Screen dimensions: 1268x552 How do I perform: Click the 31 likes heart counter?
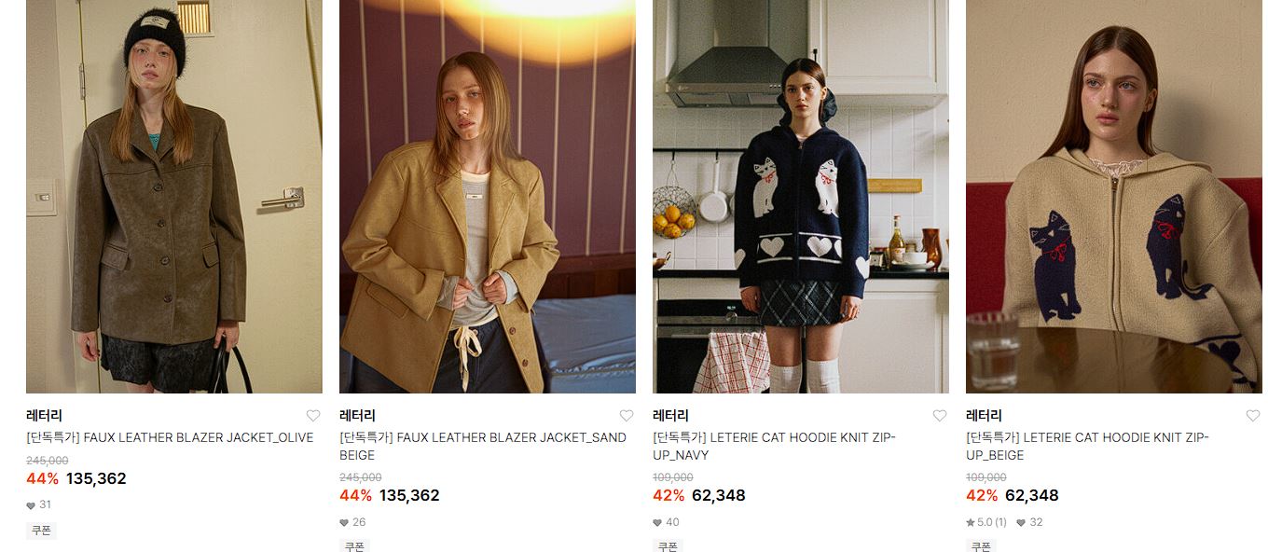click(39, 504)
